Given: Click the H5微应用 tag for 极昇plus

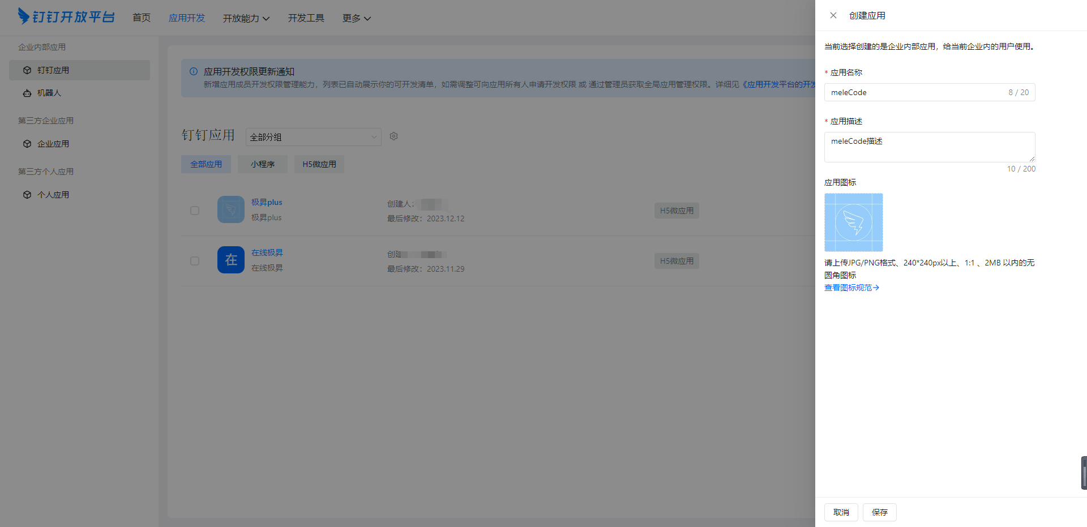Looking at the screenshot, I should click(677, 211).
